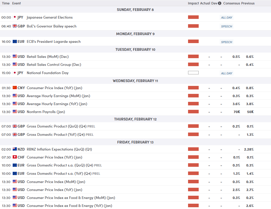Click the Friday, February 13 date header
Screen dimensions: 271x209
(x=135, y=142)
